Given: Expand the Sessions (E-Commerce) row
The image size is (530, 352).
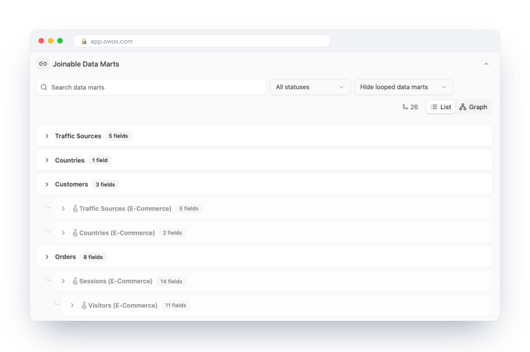Looking at the screenshot, I should point(63,281).
